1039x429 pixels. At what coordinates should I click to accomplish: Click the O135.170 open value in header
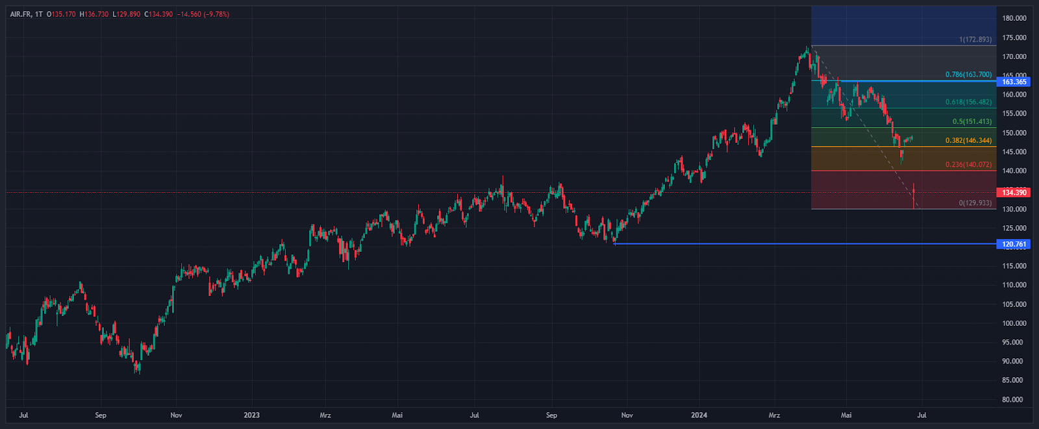(x=61, y=14)
